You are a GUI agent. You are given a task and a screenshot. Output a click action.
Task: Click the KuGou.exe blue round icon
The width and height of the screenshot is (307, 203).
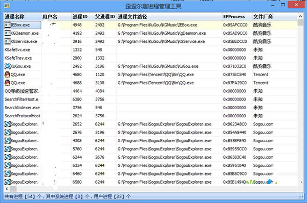pos(8,66)
